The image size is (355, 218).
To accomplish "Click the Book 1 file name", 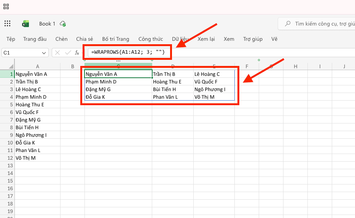I will 47,24.
